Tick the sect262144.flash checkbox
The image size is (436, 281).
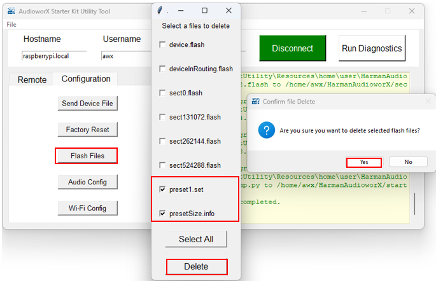point(162,141)
